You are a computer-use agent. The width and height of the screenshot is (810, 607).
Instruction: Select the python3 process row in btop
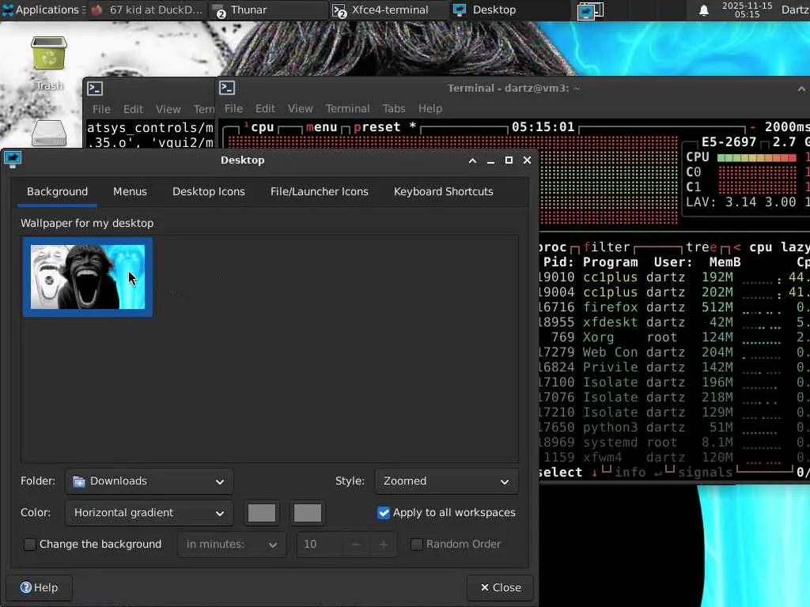pos(674,428)
